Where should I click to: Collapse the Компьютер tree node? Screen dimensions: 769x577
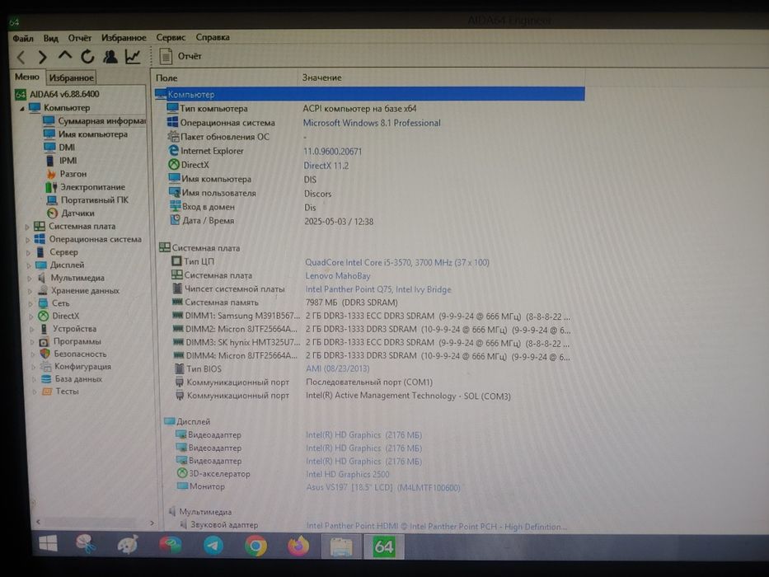[x=22, y=108]
